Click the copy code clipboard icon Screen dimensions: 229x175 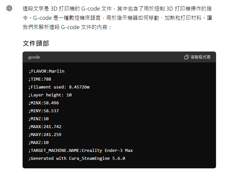click(186, 57)
